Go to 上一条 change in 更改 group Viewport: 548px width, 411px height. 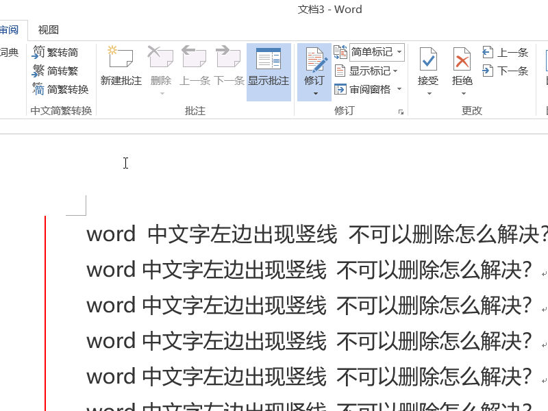click(x=505, y=53)
